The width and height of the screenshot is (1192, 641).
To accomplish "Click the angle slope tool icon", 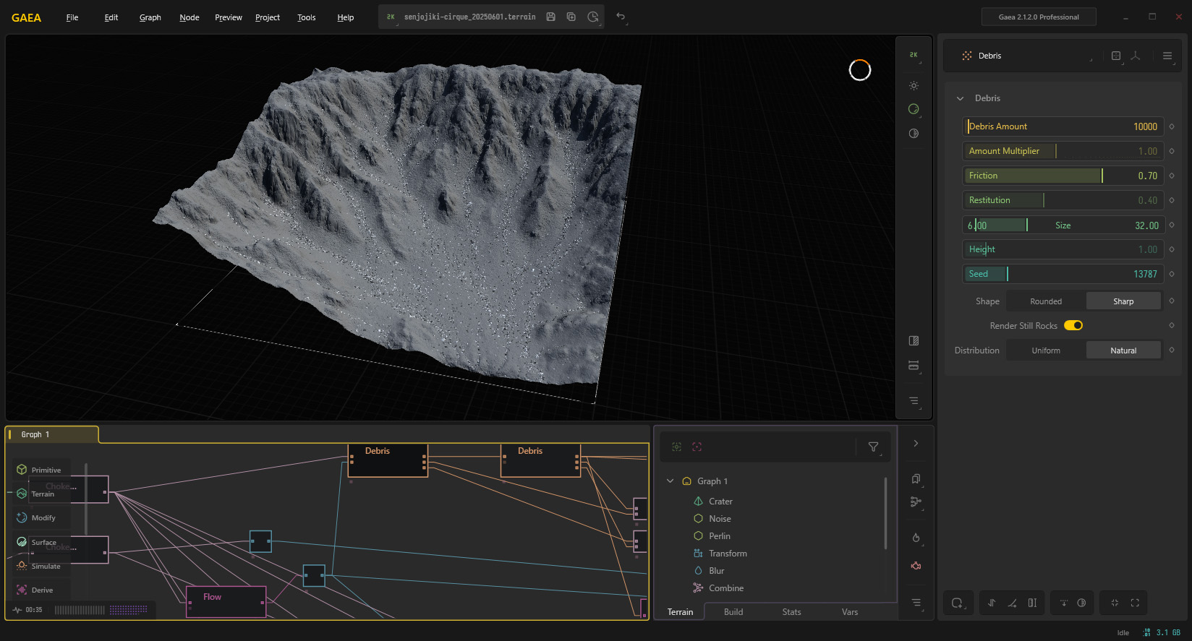I will [1012, 603].
